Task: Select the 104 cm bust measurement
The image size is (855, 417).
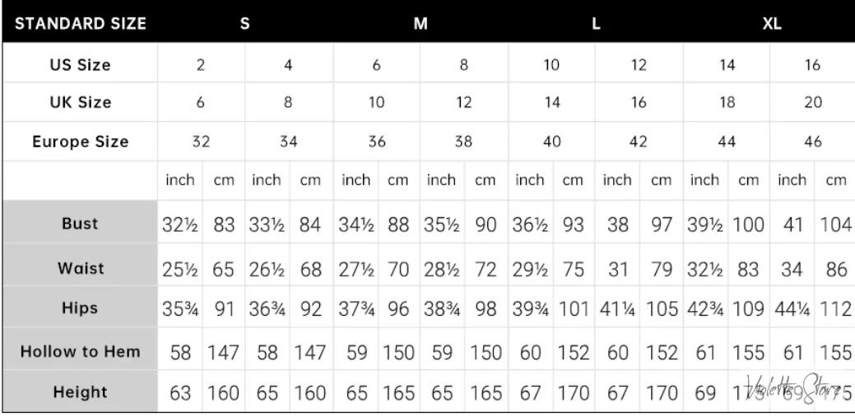Action: 835,224
